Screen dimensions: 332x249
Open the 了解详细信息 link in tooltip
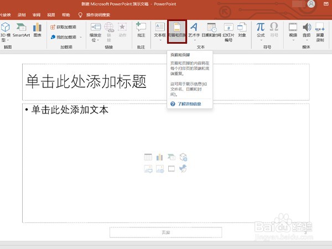[x=189, y=104]
